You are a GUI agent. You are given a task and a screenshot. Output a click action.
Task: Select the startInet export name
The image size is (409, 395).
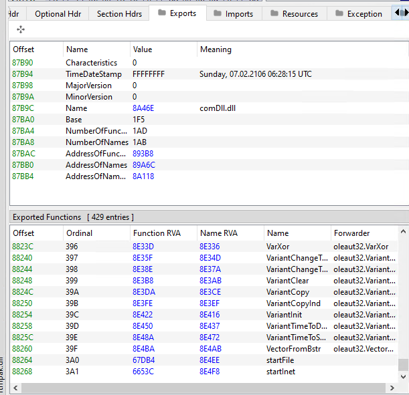(x=280, y=372)
